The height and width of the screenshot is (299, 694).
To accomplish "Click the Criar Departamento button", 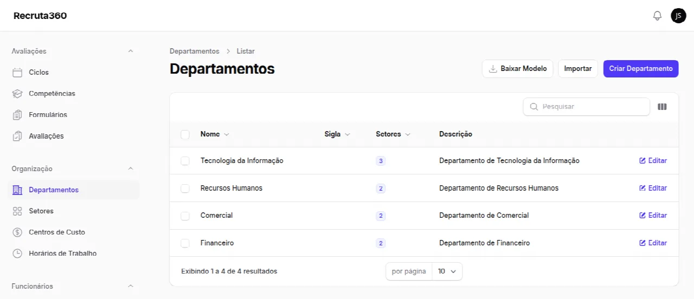I will click(641, 69).
